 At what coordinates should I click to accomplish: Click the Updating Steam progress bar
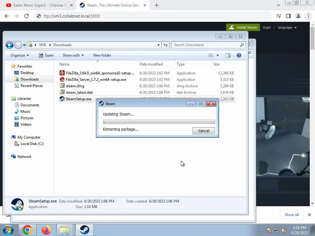pyautogui.click(x=159, y=122)
